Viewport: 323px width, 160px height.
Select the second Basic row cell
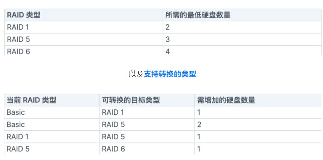coord(51,124)
